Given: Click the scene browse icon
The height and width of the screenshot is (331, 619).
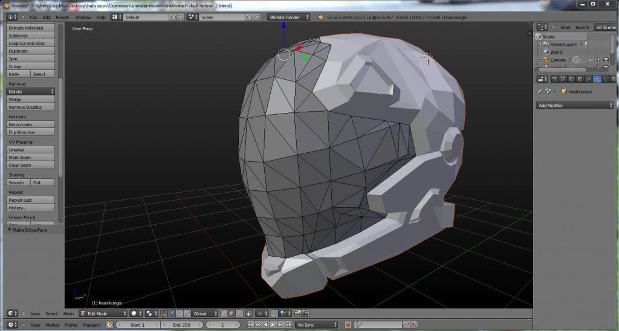Looking at the screenshot, I should (x=193, y=18).
